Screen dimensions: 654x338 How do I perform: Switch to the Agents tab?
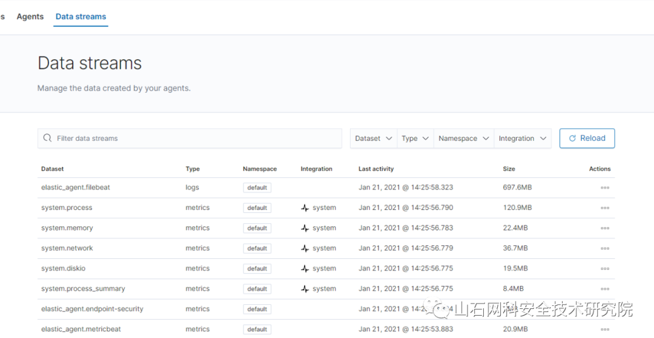30,17
